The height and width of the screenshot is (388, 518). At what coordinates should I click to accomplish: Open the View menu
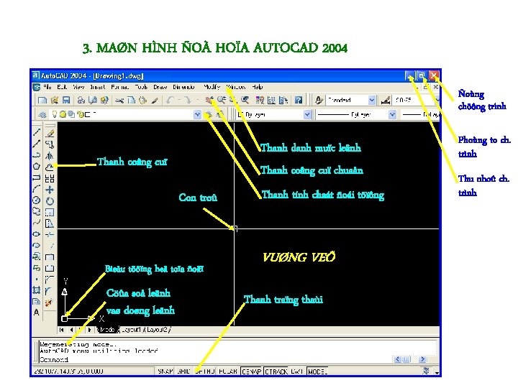coord(78,87)
